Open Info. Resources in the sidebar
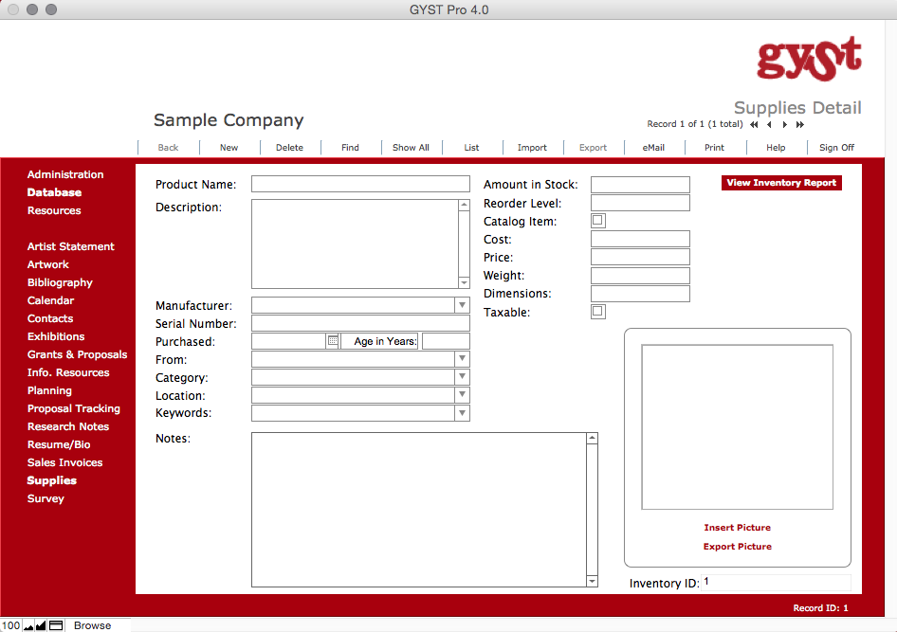 coord(68,372)
